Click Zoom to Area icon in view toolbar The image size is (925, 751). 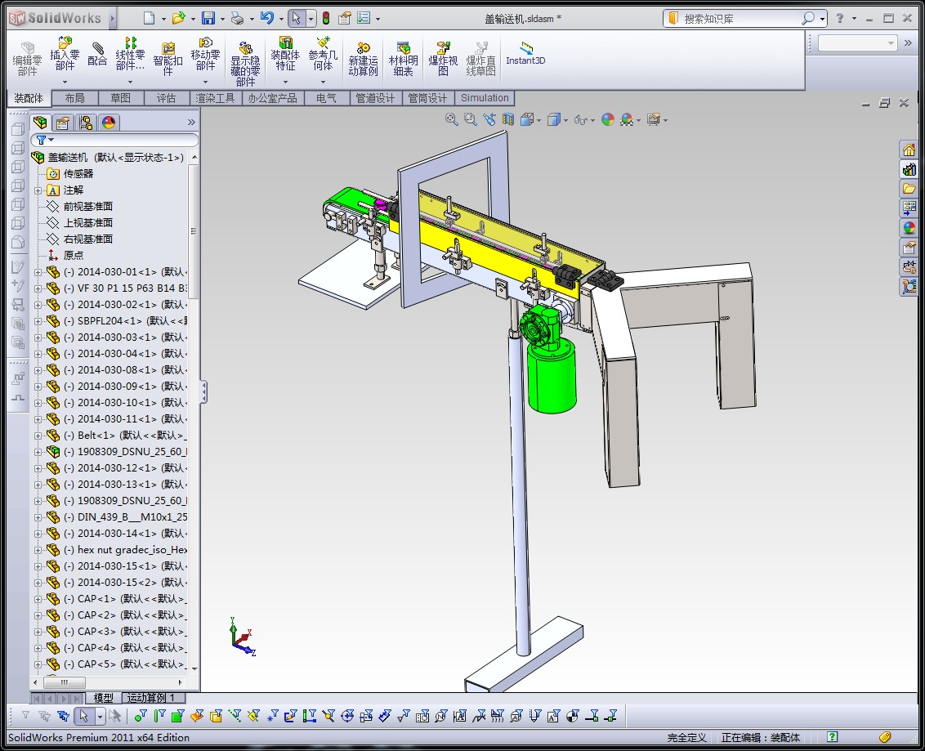[470, 120]
